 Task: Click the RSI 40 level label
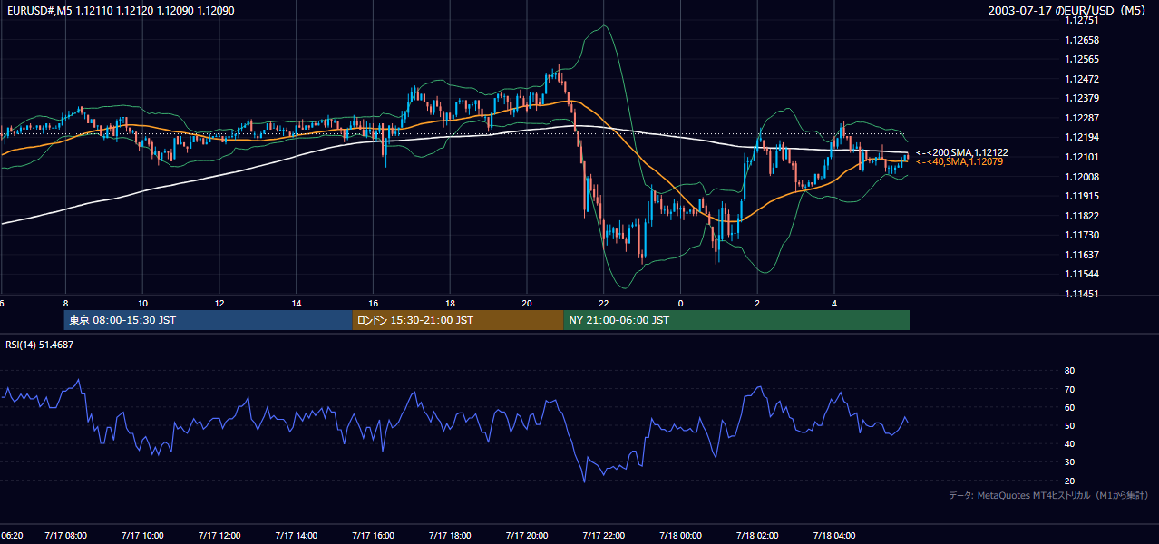pos(1069,443)
